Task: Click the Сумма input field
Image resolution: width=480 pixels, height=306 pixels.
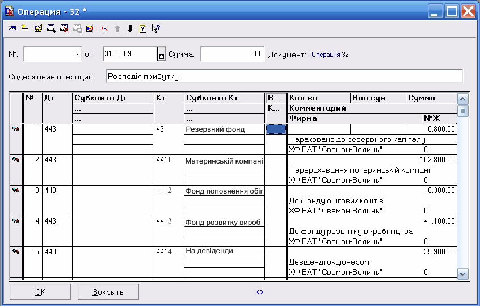Action: (233, 54)
